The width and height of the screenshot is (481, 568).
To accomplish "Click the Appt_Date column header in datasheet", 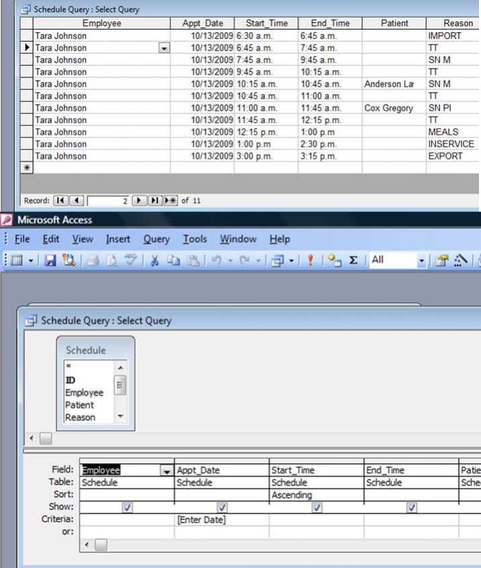I will pos(202,23).
